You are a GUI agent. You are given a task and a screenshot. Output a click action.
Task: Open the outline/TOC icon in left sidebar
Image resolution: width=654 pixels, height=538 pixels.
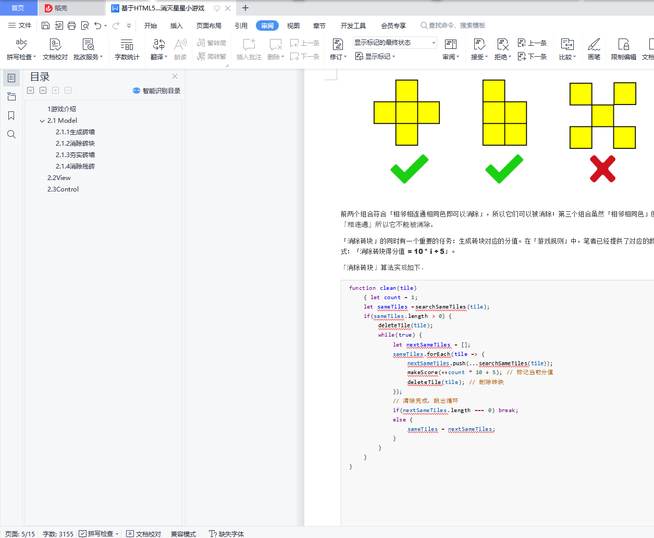click(11, 78)
